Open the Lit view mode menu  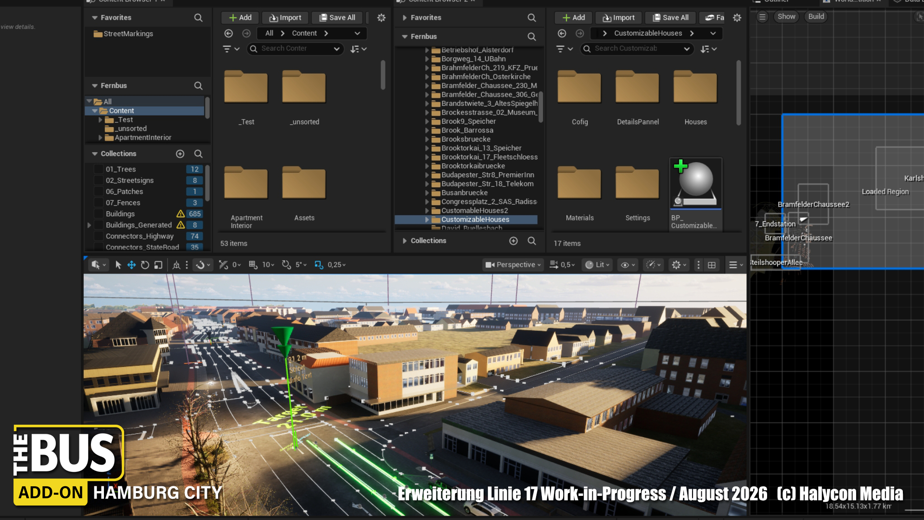[597, 265]
